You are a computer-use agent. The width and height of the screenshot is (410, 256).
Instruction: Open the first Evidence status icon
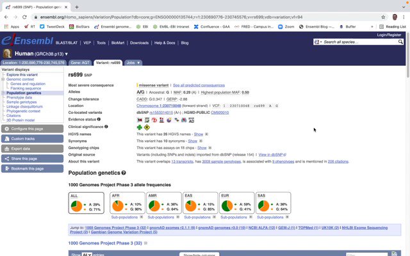click(x=140, y=120)
